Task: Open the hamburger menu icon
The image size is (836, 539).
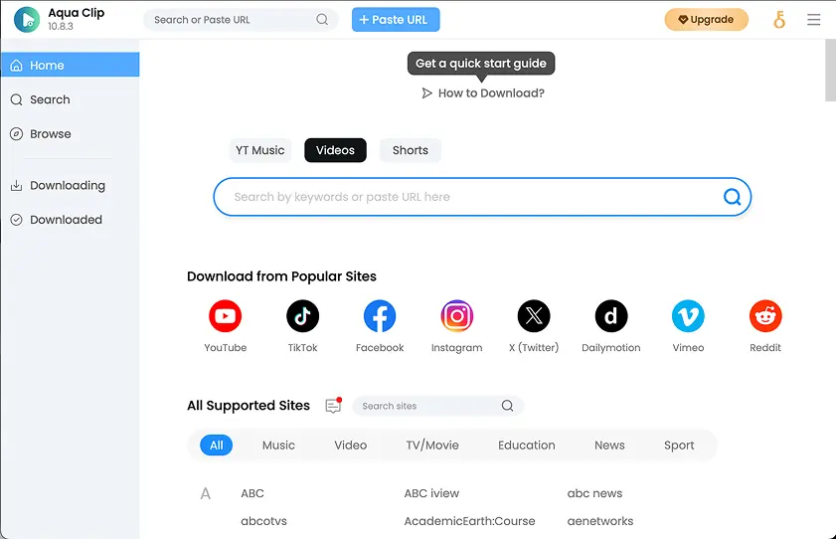Action: [813, 20]
